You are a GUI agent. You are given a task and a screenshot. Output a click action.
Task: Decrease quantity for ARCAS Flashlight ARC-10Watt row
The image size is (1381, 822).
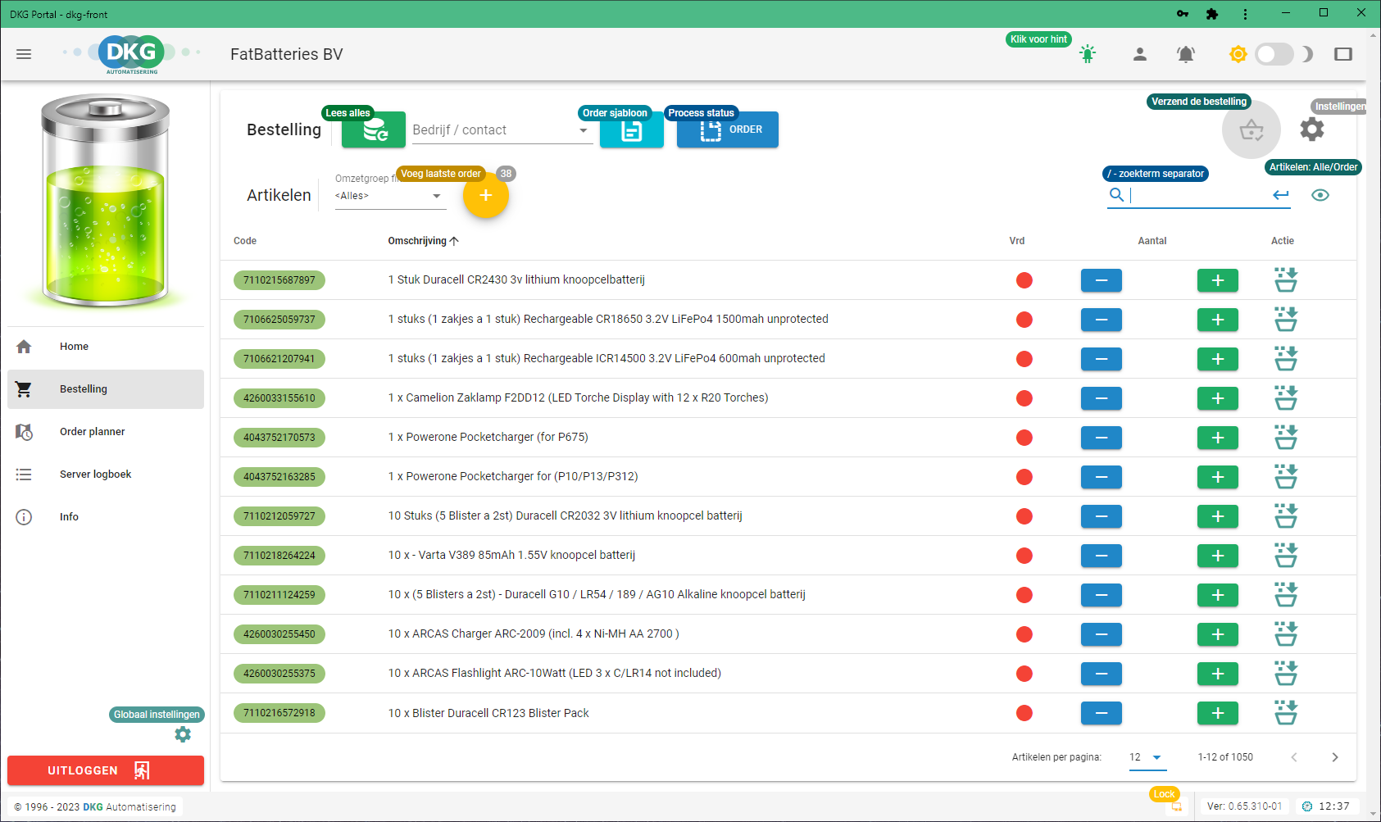pyautogui.click(x=1102, y=674)
